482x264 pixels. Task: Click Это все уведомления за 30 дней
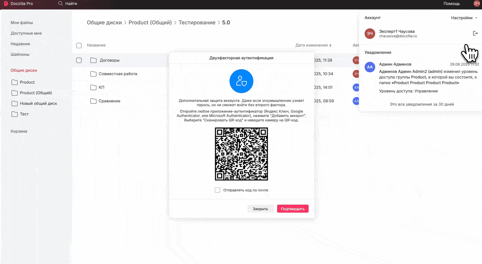pos(422,104)
